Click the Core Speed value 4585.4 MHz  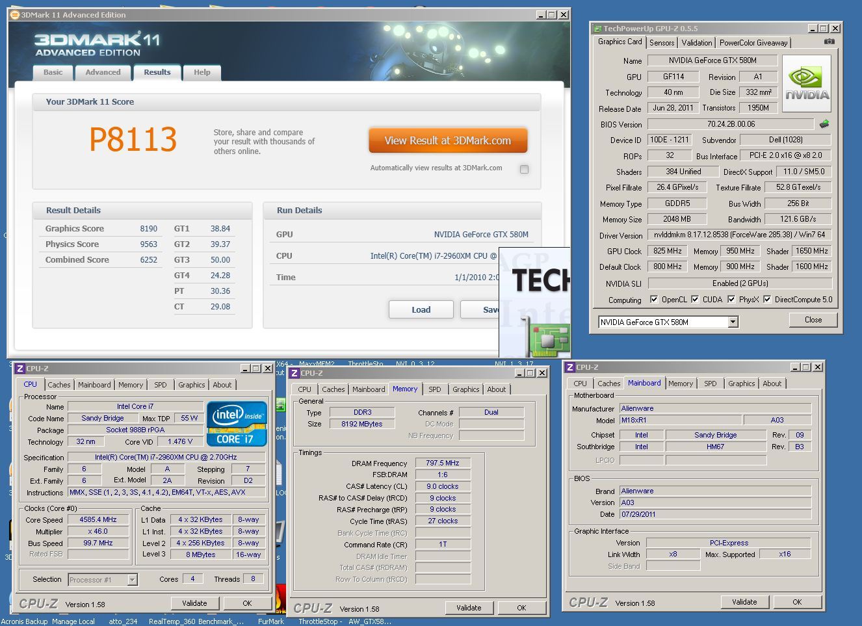[98, 519]
